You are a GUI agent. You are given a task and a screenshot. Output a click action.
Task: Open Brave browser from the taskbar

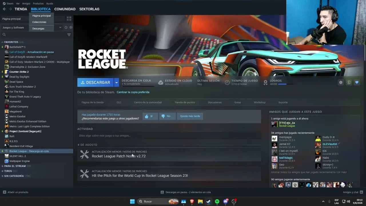(192, 201)
